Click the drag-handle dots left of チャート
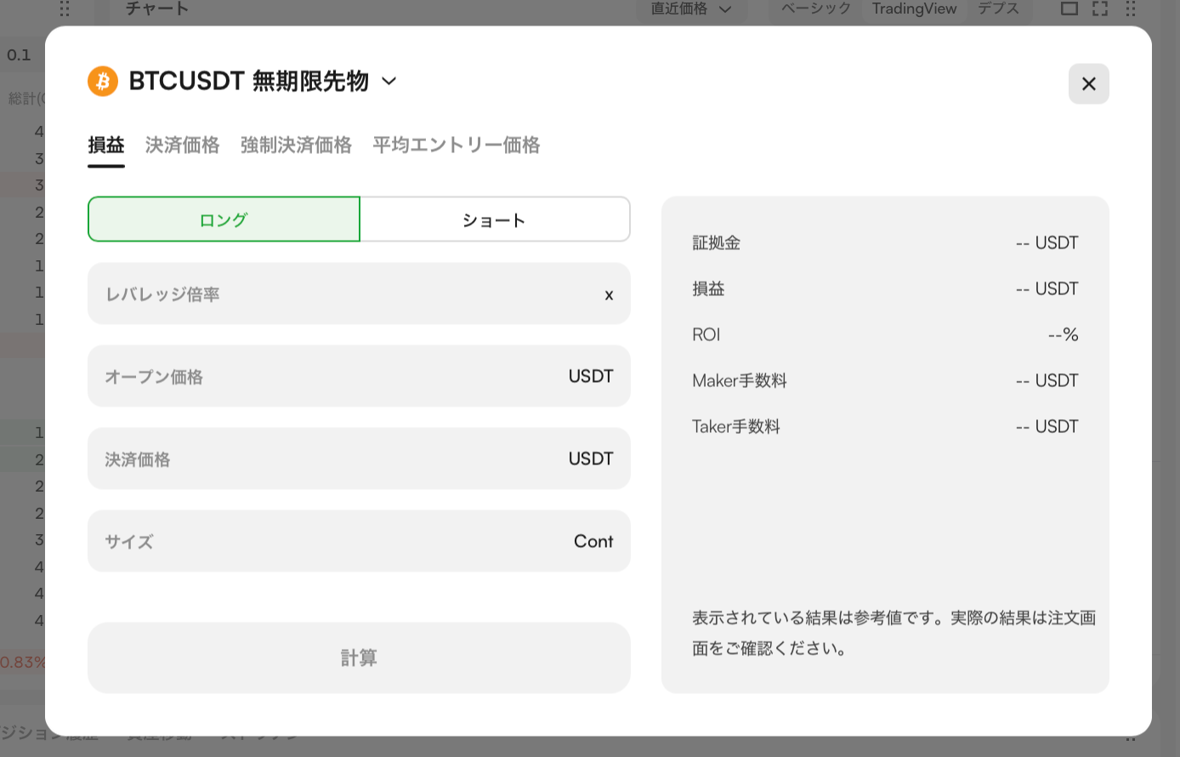Viewport: 1180px width, 757px height. click(x=65, y=9)
